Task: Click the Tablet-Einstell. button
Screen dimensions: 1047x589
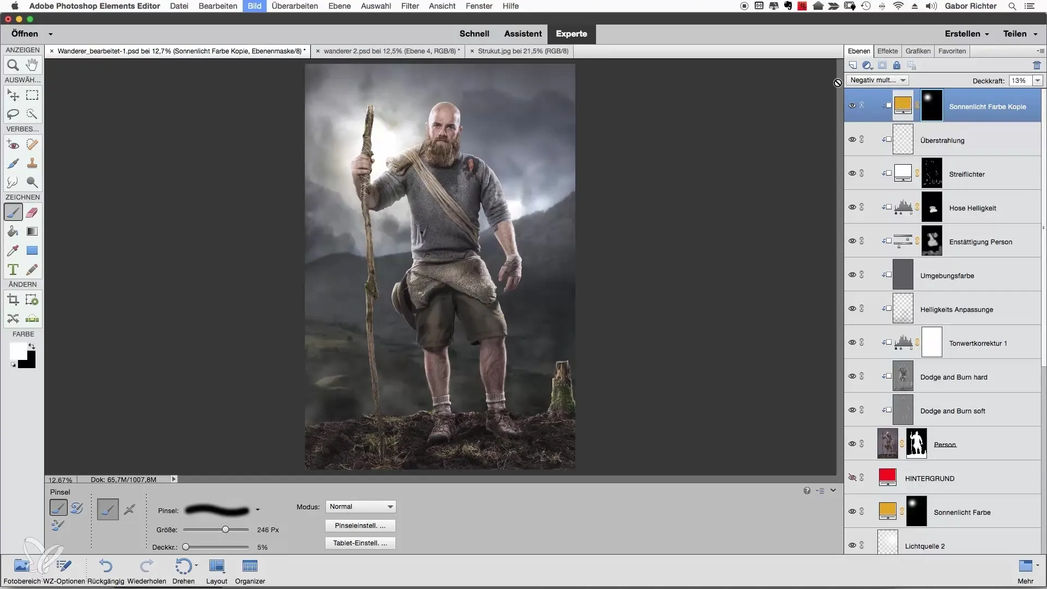Action: coord(360,543)
